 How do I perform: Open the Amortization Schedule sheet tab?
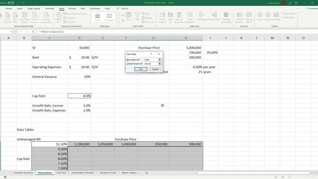82,173
